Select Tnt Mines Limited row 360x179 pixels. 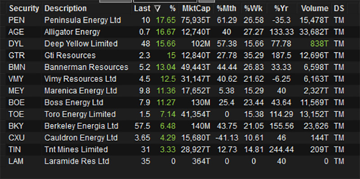click(176, 149)
